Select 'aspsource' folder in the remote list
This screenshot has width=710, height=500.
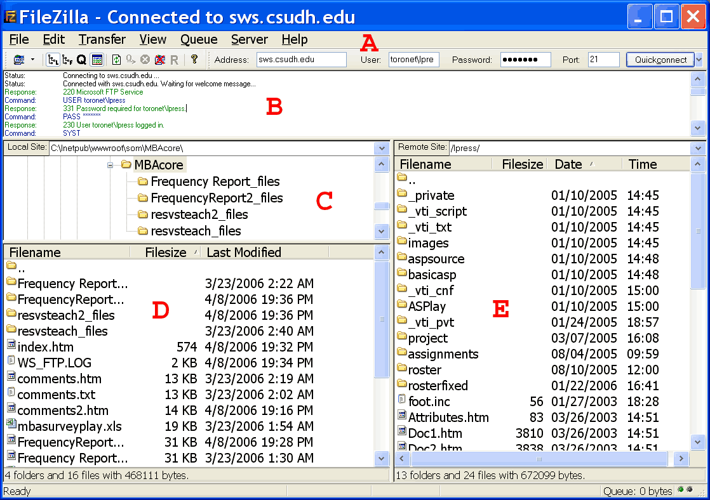pos(436,259)
